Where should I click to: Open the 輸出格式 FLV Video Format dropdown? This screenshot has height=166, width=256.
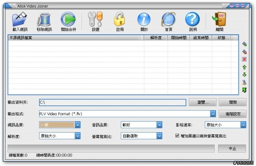213,114
